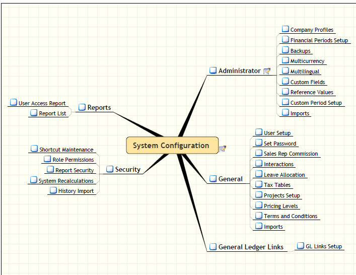
Task: Open the Sales Rep Commission topic
Action: [291, 154]
